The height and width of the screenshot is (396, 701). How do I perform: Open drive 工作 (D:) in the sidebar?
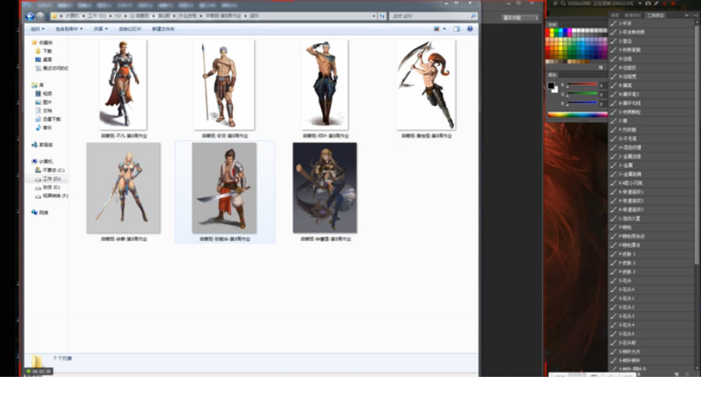coord(48,179)
